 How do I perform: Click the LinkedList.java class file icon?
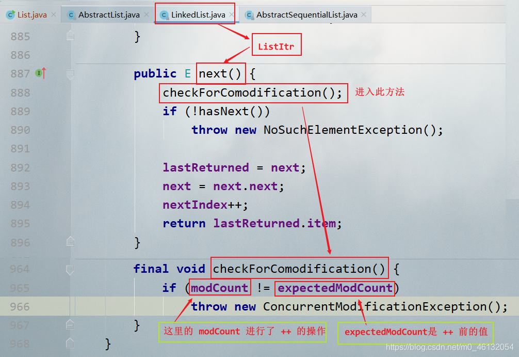tap(164, 15)
